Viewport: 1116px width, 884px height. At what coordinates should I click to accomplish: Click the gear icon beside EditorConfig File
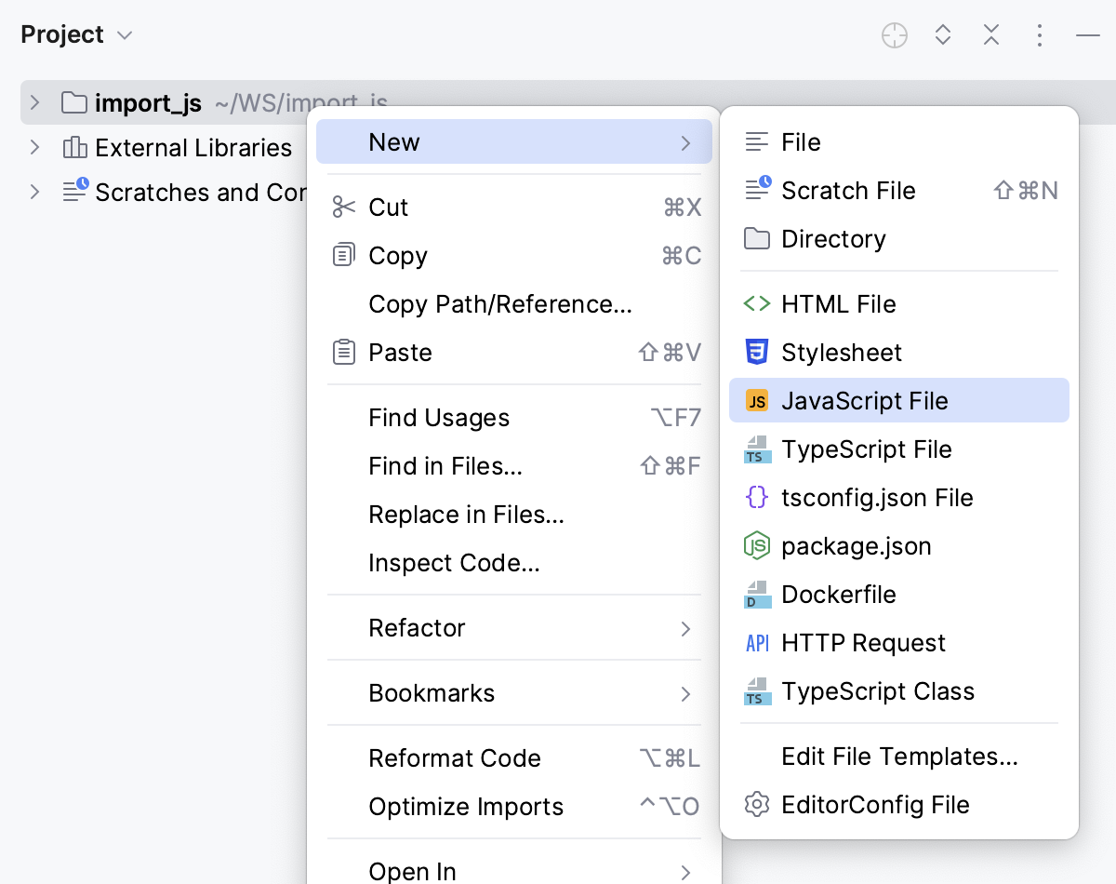tap(757, 804)
